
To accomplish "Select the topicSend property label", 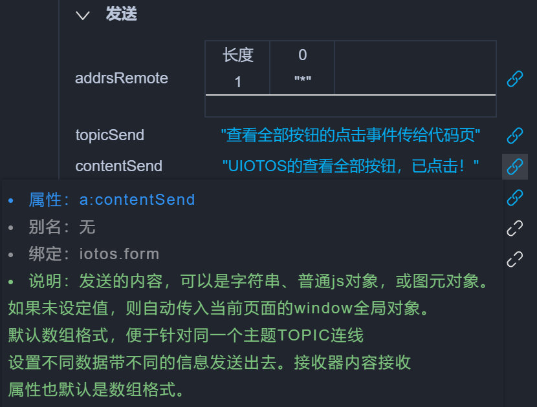I will pos(110,135).
